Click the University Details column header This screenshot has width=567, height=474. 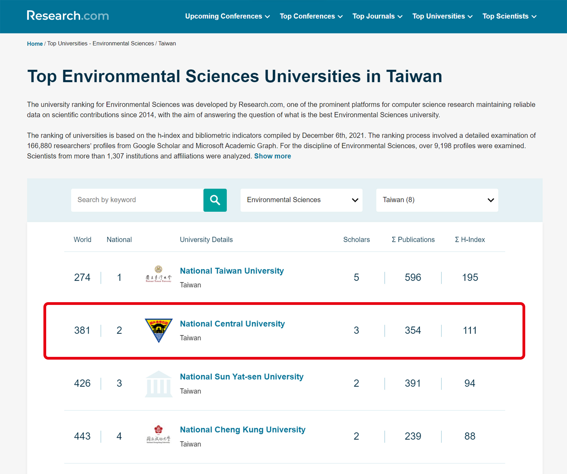click(206, 239)
